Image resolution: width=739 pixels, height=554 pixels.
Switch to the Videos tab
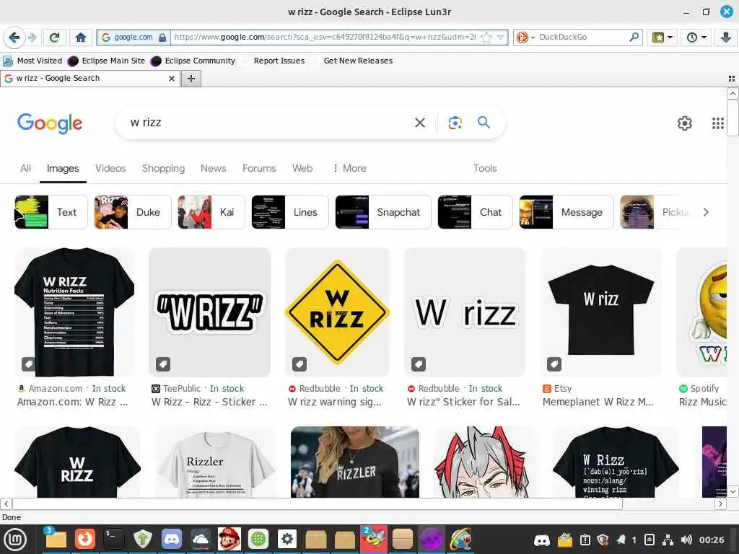[x=110, y=169]
